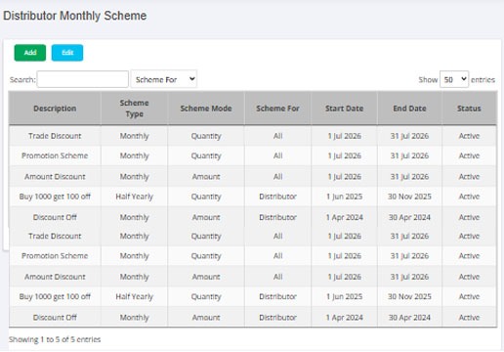
Task: Sort by the Status column header
Action: point(469,109)
